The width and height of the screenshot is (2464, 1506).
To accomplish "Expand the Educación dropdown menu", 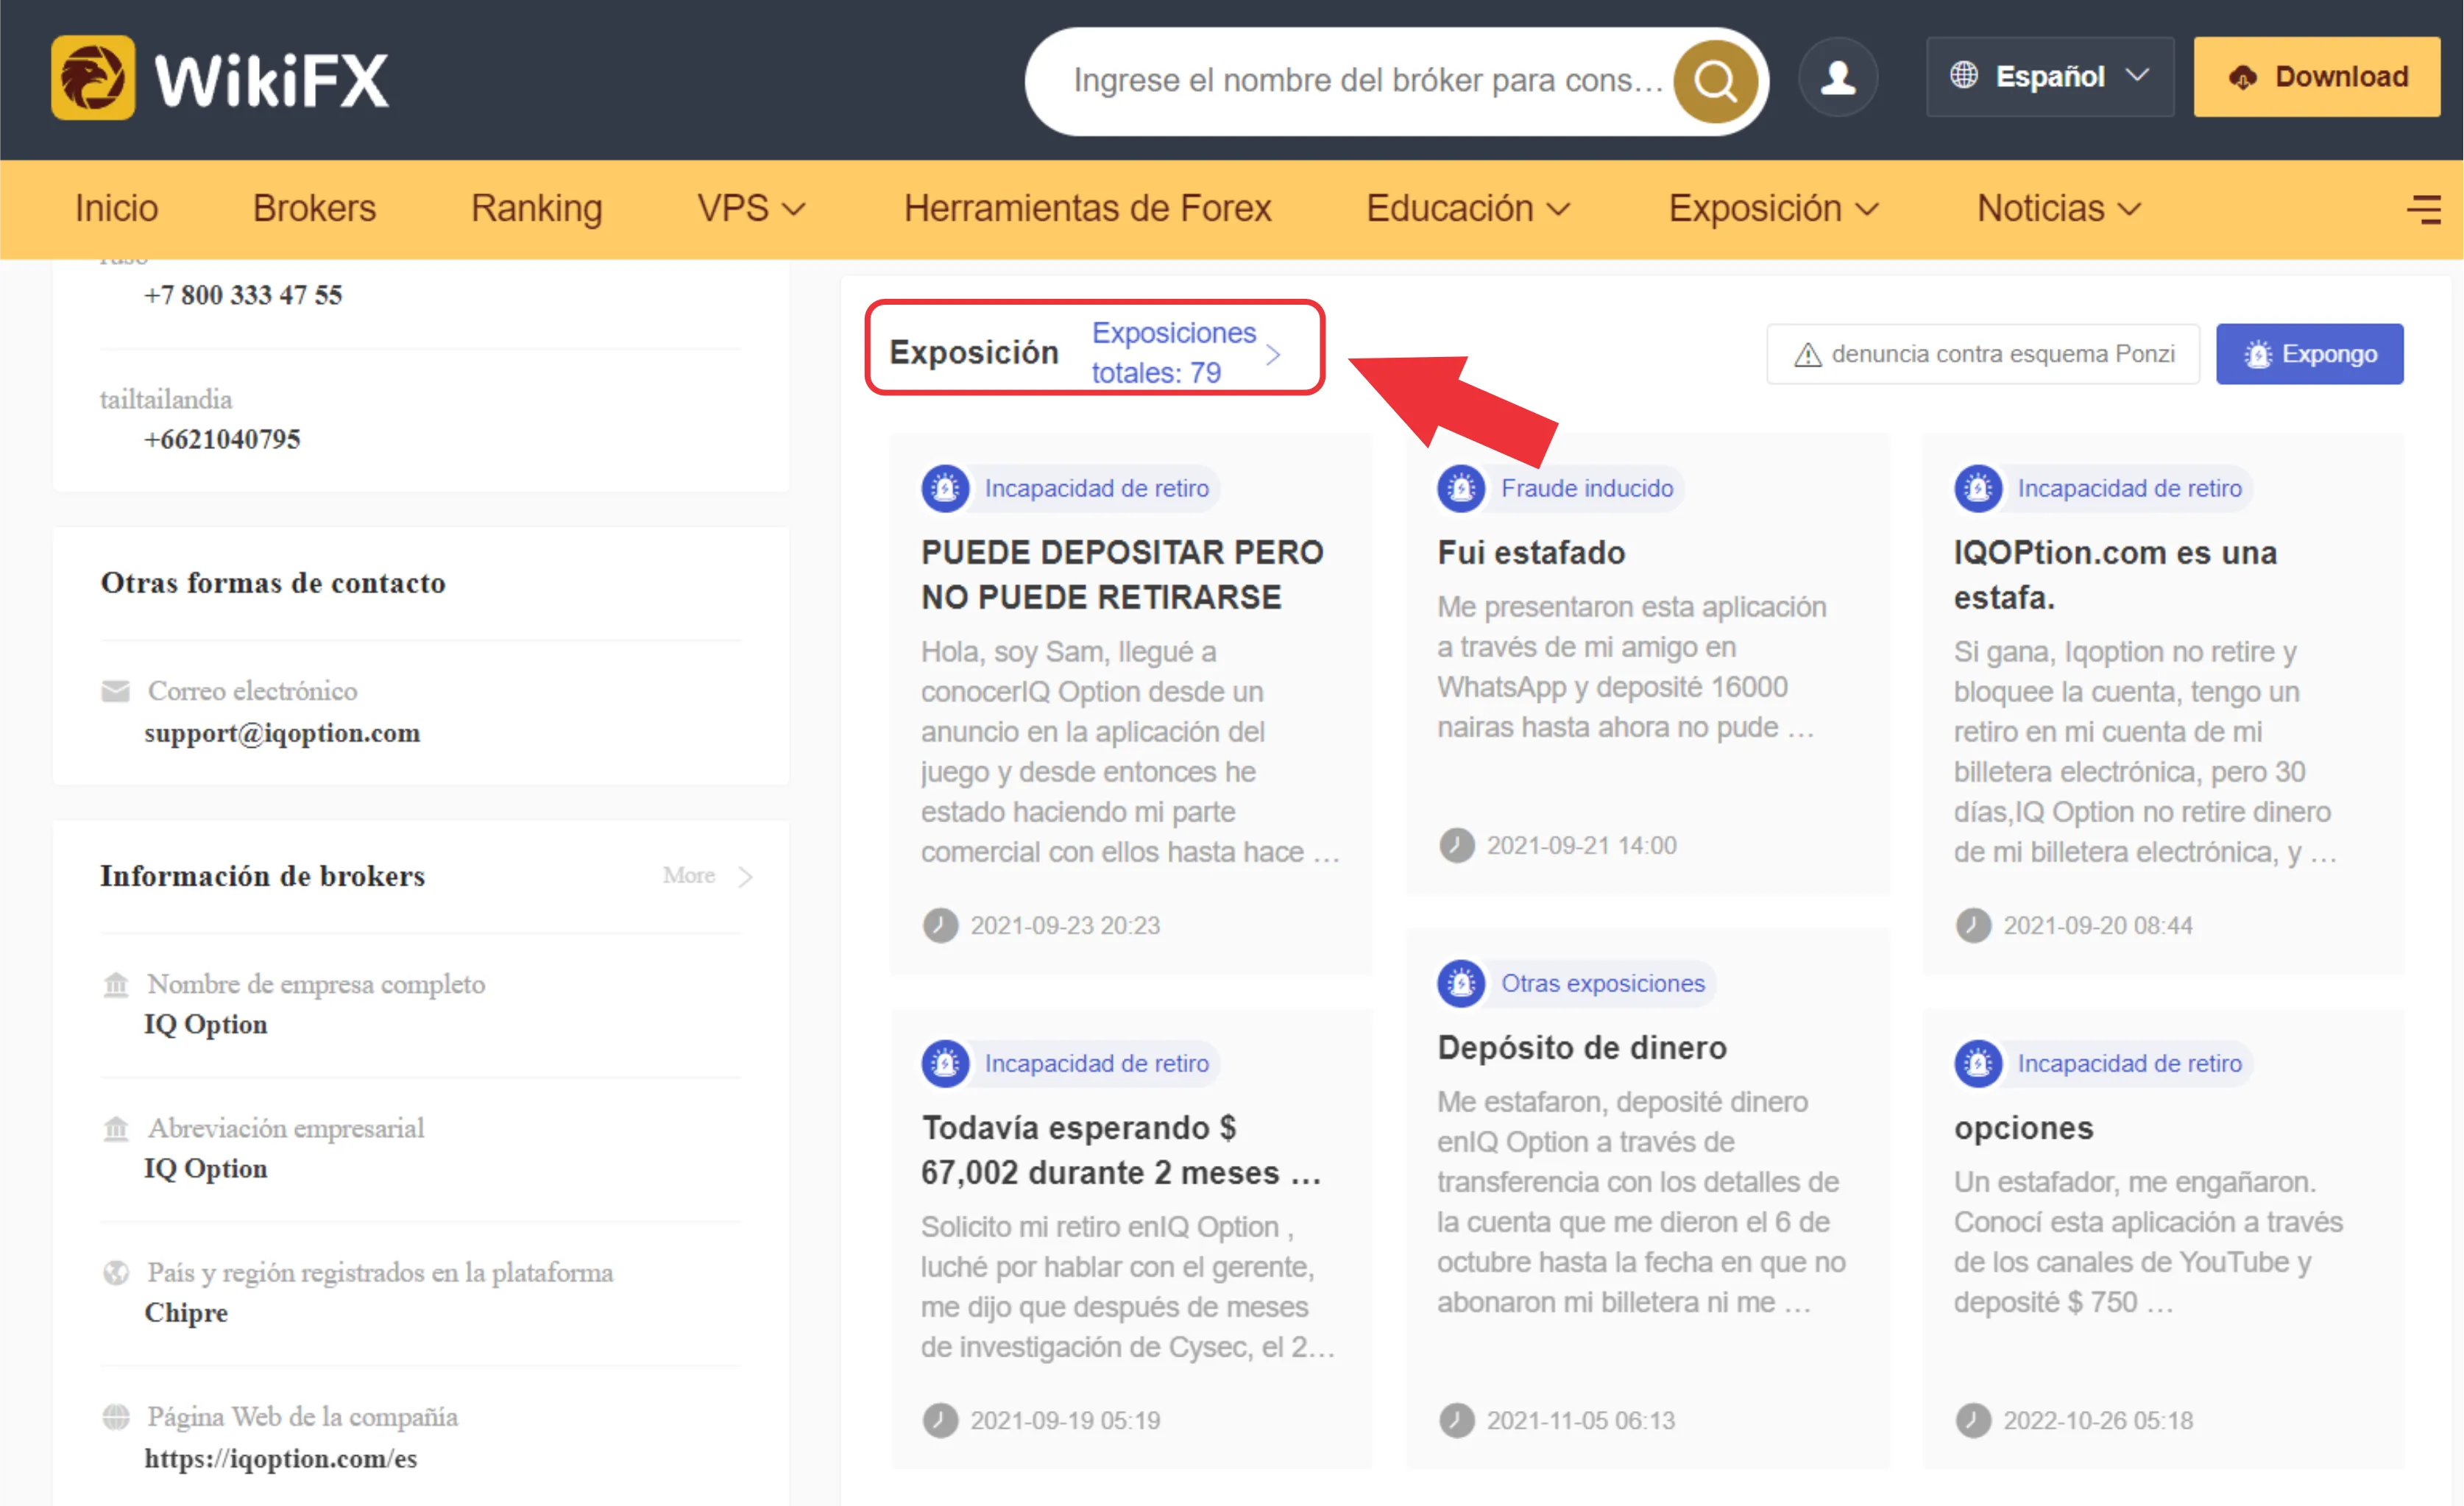I will pyautogui.click(x=1468, y=208).
